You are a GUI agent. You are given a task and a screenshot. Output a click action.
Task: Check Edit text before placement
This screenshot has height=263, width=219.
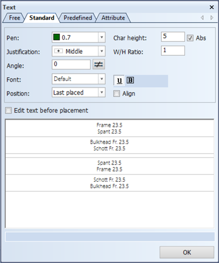pos(8,110)
